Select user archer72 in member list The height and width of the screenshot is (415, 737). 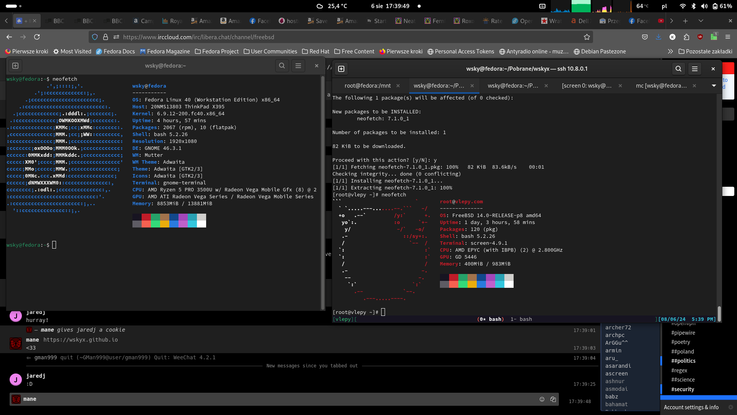pyautogui.click(x=618, y=327)
